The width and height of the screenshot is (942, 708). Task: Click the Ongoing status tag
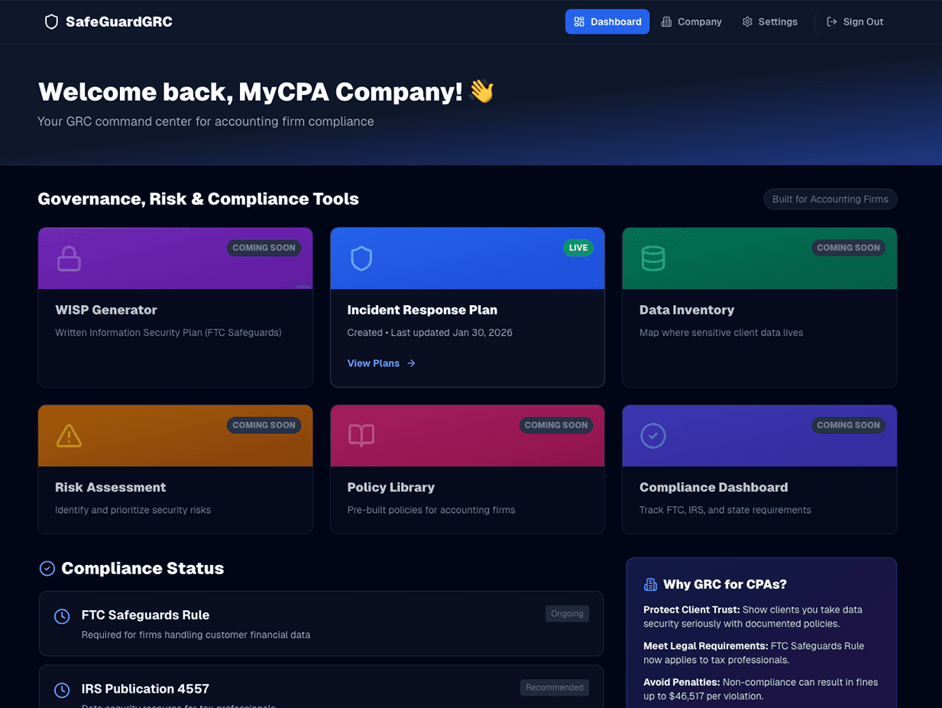(567, 613)
